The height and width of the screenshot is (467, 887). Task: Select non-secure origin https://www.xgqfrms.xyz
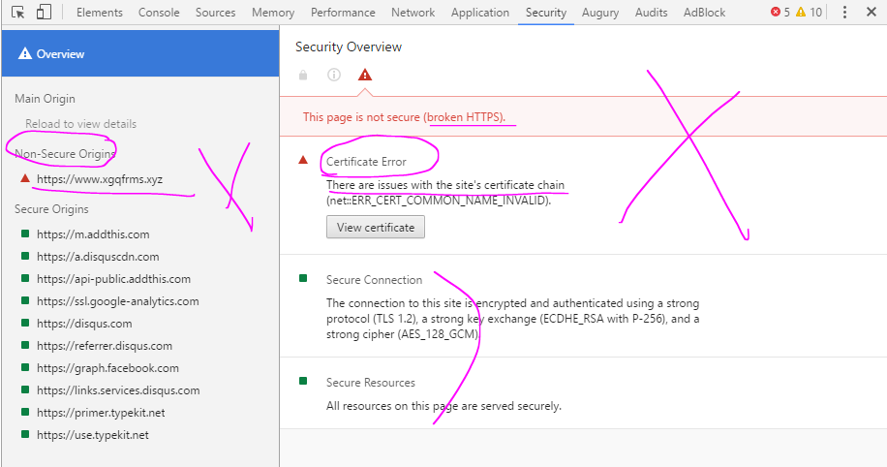(100, 179)
